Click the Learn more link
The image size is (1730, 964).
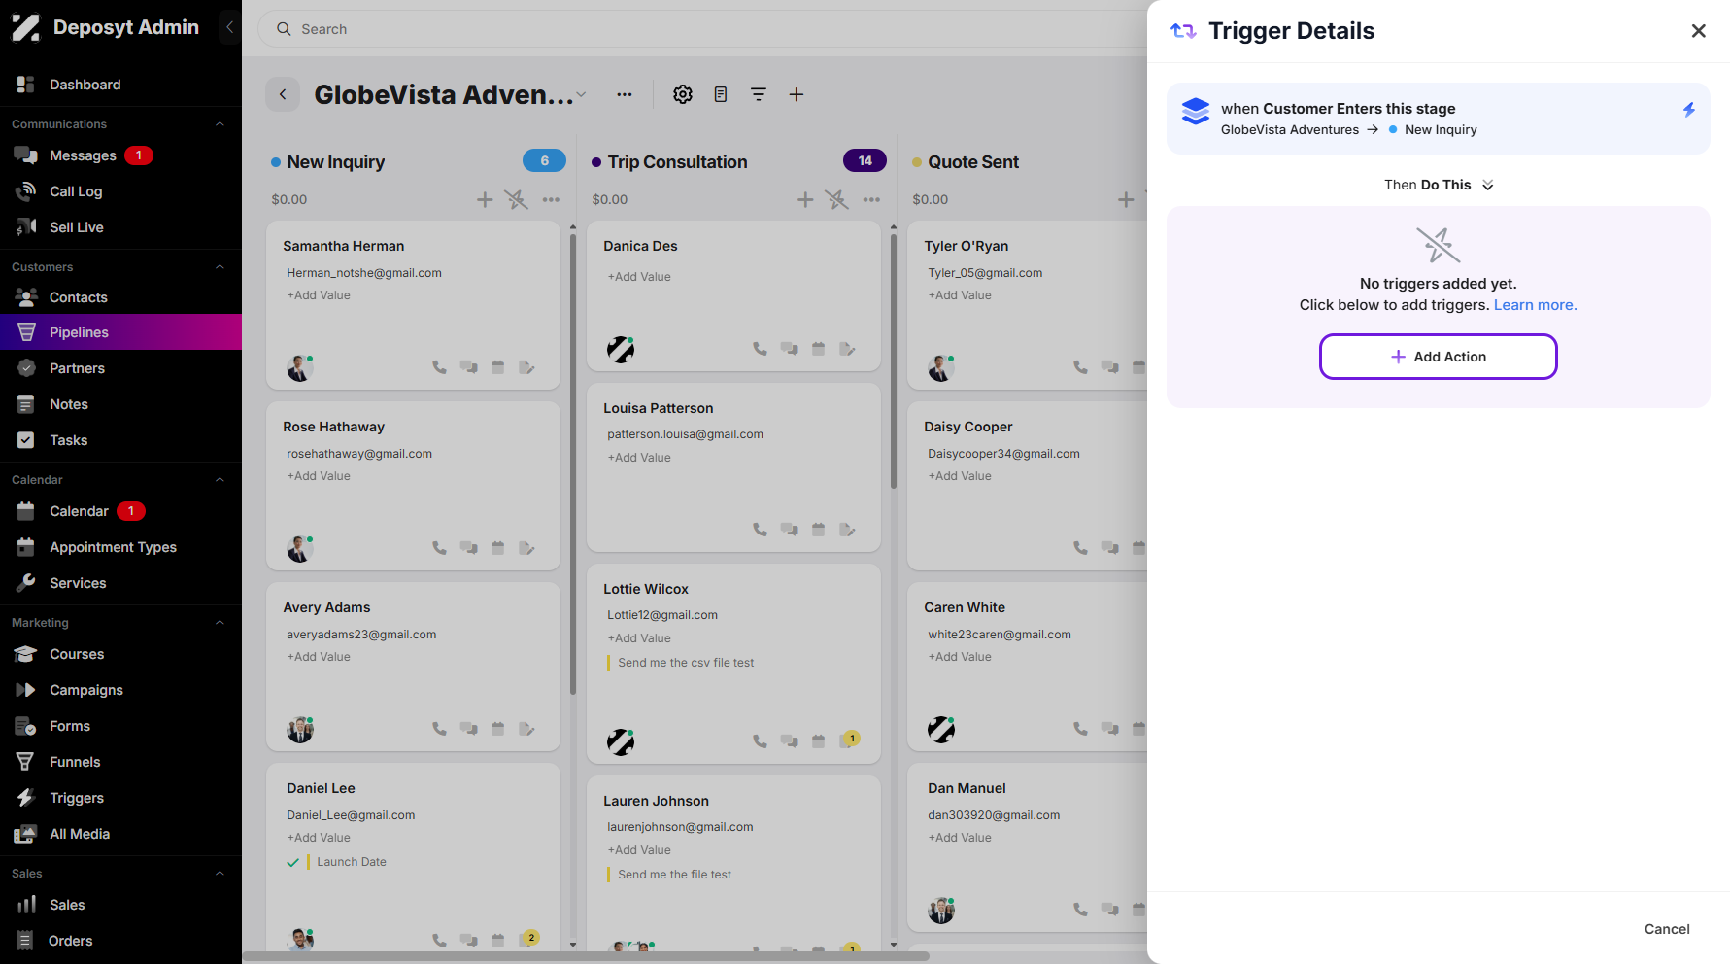pyautogui.click(x=1535, y=305)
